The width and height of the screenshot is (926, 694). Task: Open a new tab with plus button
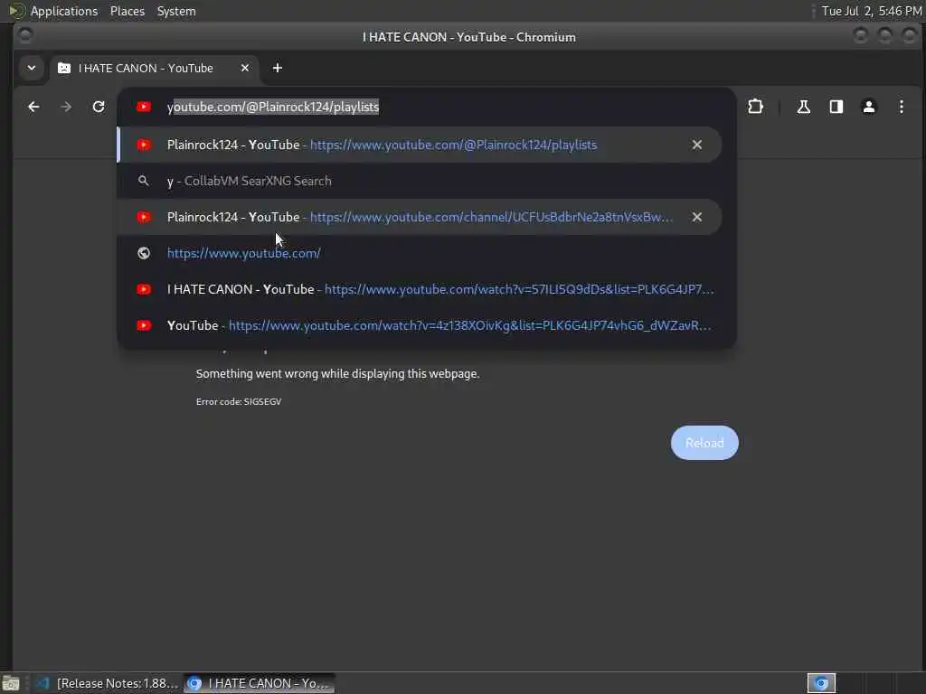[x=277, y=69]
